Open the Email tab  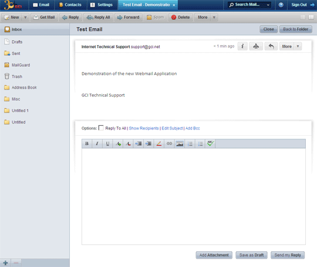(x=41, y=5)
